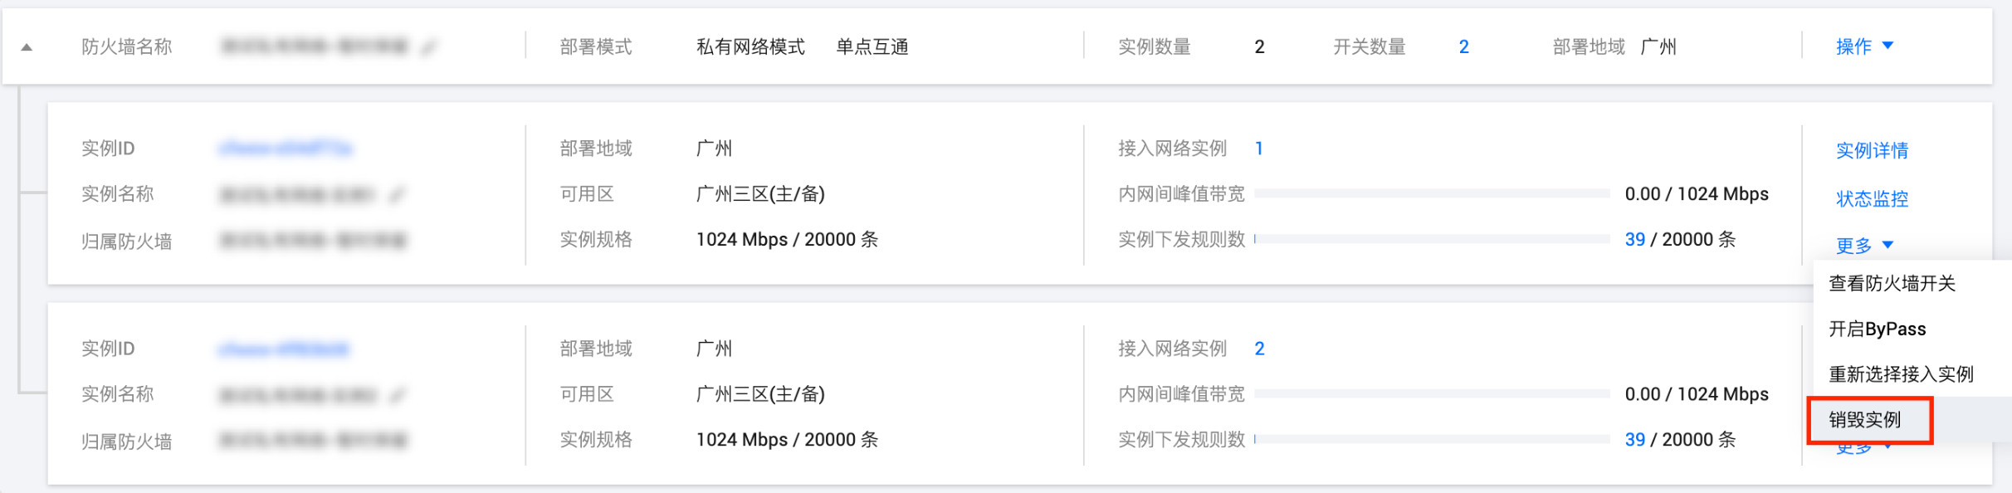
Task: Click the pencil icon beside first instance name
Action: 397,195
